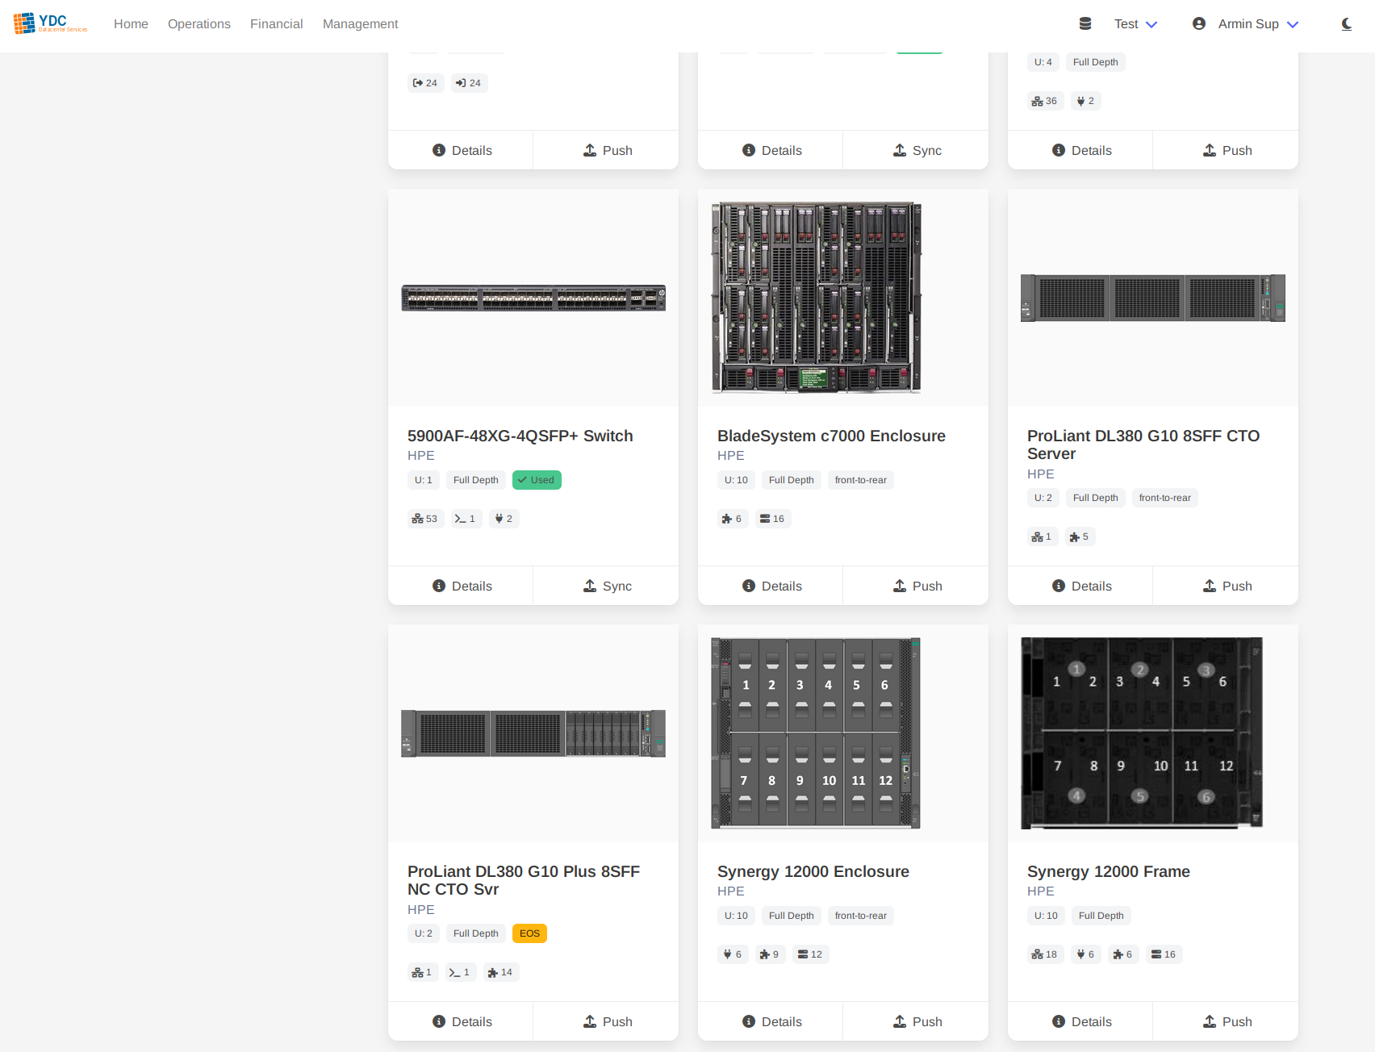
Task: Click the device bays 16 badge on Synergy 12000 Frame
Action: [1164, 954]
